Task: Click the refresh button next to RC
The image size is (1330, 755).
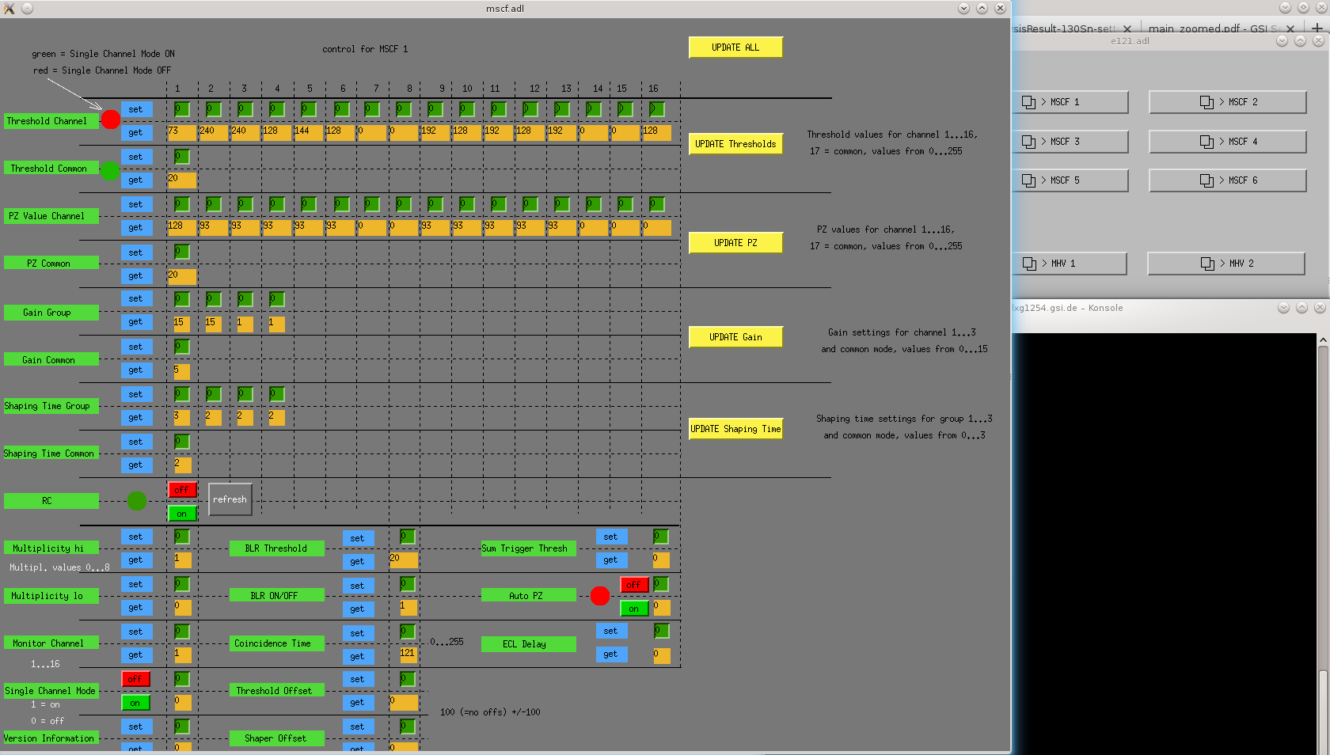Action: click(230, 499)
